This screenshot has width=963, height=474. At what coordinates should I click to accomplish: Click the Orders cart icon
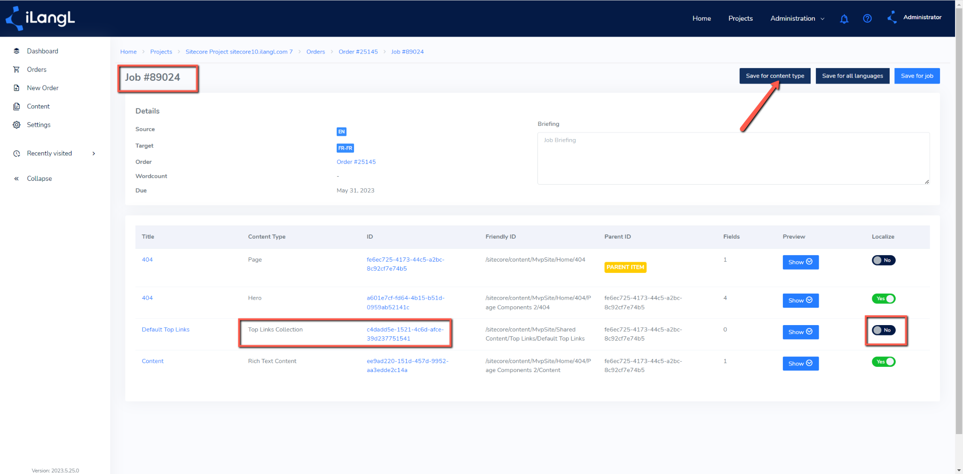(x=16, y=70)
